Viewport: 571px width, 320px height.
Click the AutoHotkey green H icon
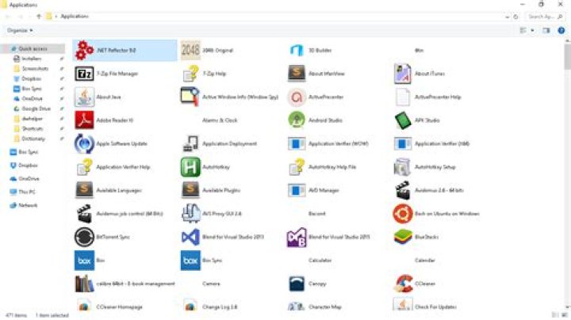coord(190,167)
